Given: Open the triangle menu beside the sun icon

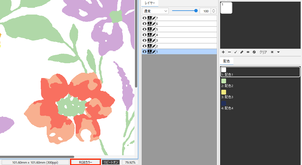Looking at the screenshot, I should click(x=278, y=52).
